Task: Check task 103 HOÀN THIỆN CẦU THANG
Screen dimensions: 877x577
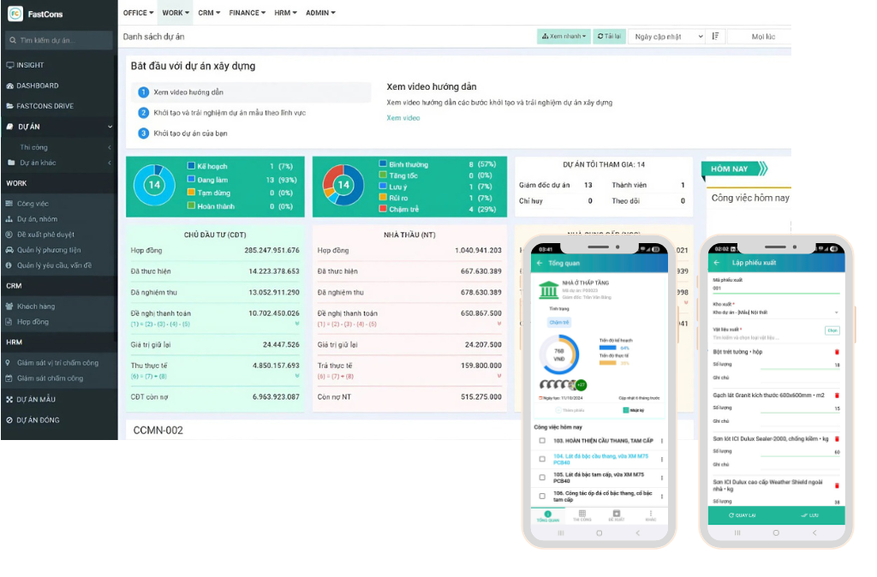Action: (x=541, y=439)
